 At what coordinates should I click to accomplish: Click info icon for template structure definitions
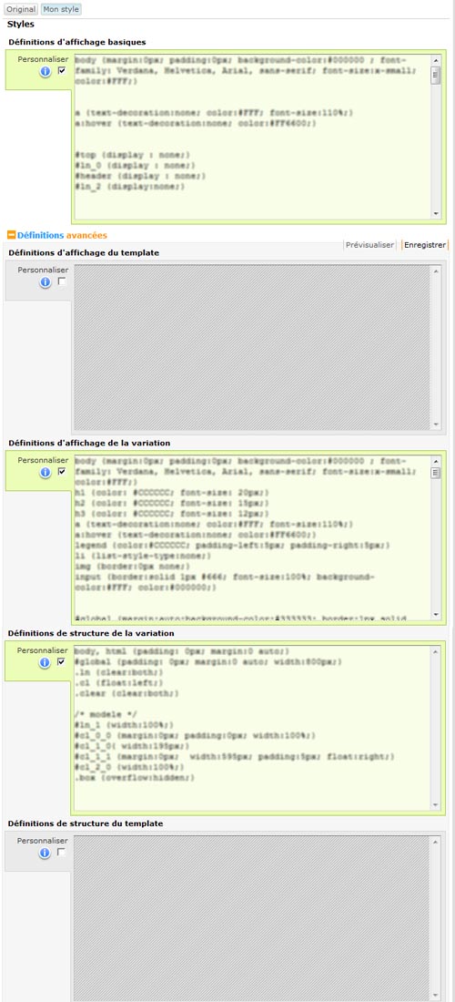pyautogui.click(x=45, y=854)
